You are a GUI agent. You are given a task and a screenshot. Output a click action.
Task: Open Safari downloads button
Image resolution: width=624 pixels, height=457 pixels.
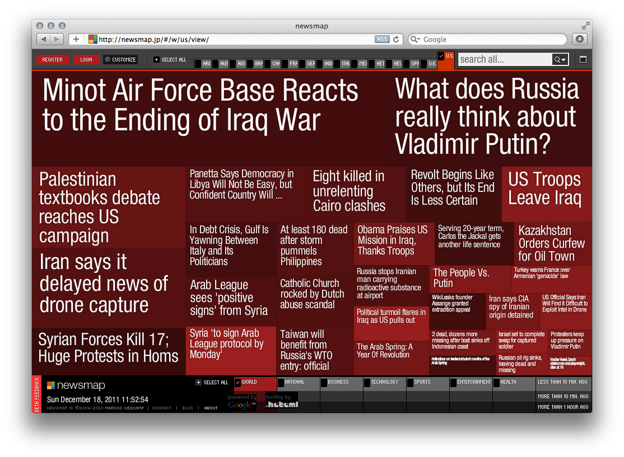click(579, 39)
